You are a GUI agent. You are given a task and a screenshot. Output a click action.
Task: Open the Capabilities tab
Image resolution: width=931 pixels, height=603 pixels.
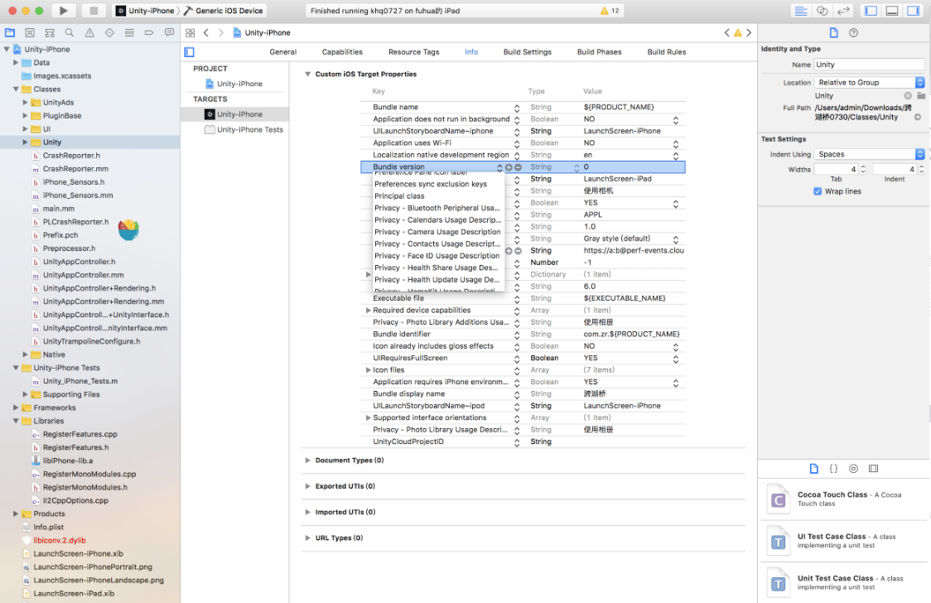[x=342, y=52]
